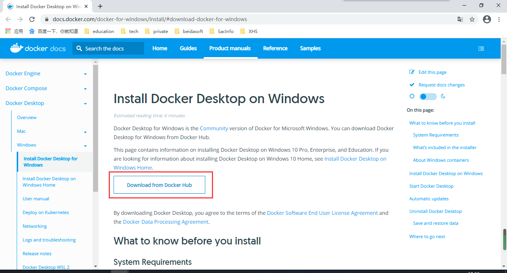
Task: Open the Community link
Action: (214, 128)
